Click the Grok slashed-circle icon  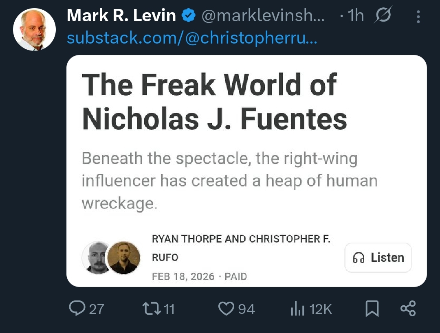(382, 16)
